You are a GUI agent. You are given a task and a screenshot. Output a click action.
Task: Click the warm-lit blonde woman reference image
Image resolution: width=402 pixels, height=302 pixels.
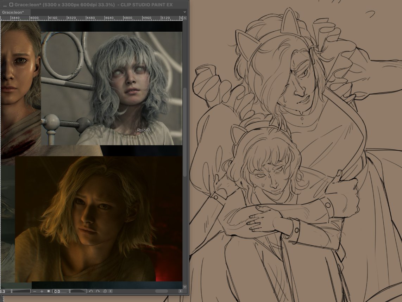pyautogui.click(x=99, y=219)
